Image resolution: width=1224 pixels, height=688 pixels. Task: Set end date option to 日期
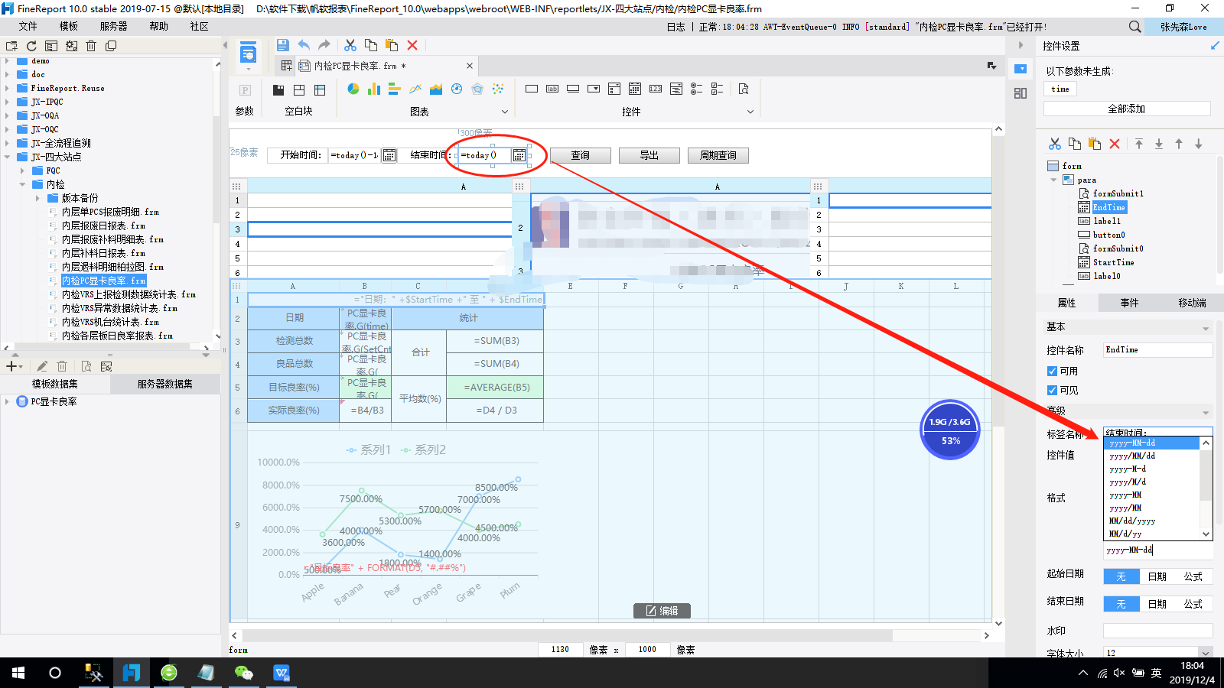(1157, 604)
